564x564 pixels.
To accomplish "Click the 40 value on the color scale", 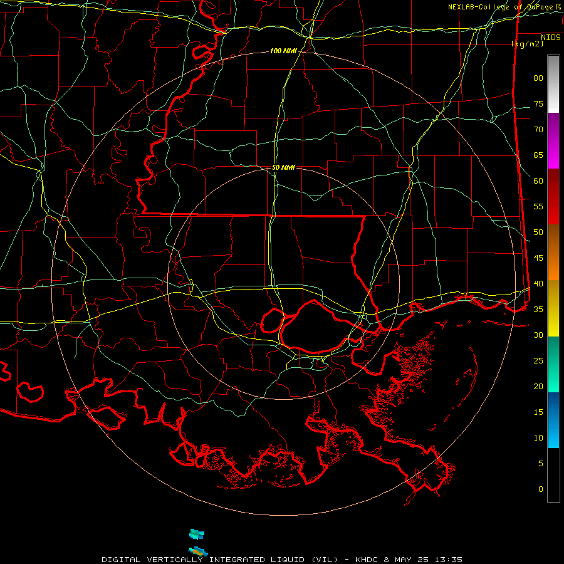I will [x=538, y=284].
